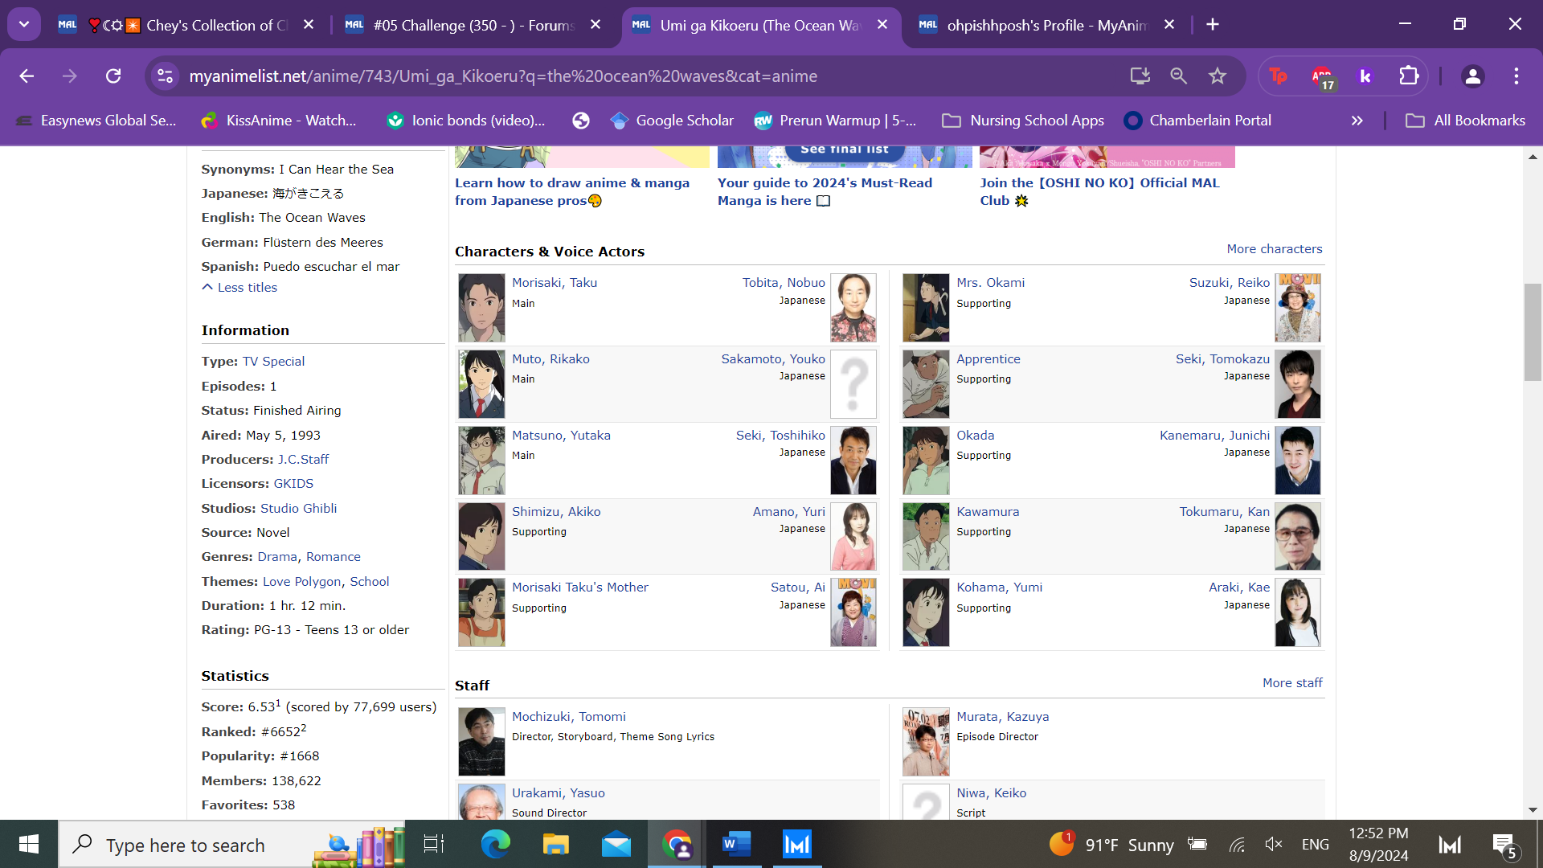
Task: Click the zoom magnifier icon in address bar
Action: 1178,76
